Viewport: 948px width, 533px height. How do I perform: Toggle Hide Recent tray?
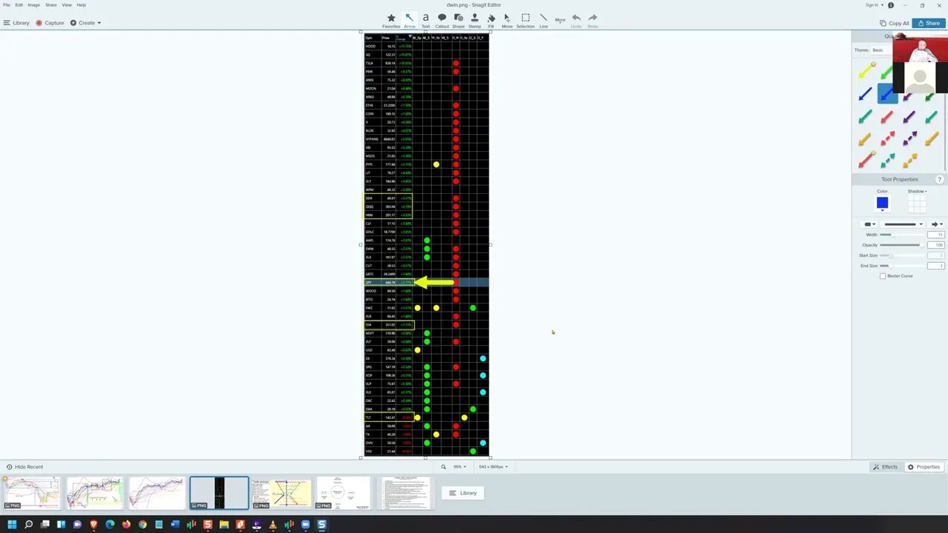24,467
